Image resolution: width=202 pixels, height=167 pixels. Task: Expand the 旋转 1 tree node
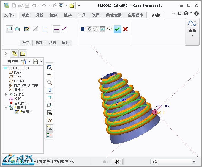coord(6,94)
